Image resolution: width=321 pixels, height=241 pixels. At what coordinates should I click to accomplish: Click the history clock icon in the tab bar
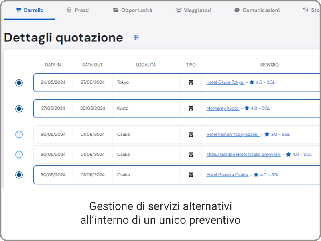(x=306, y=10)
